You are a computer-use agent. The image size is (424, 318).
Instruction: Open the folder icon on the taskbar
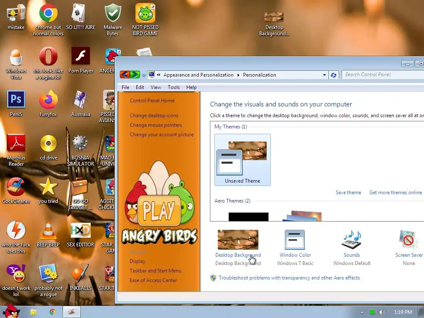pyautogui.click(x=33, y=312)
